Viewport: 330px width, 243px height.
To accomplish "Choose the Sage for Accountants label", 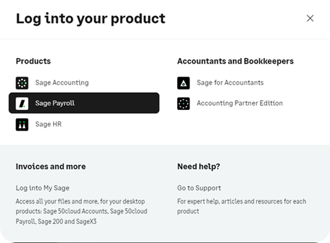I will point(230,83).
